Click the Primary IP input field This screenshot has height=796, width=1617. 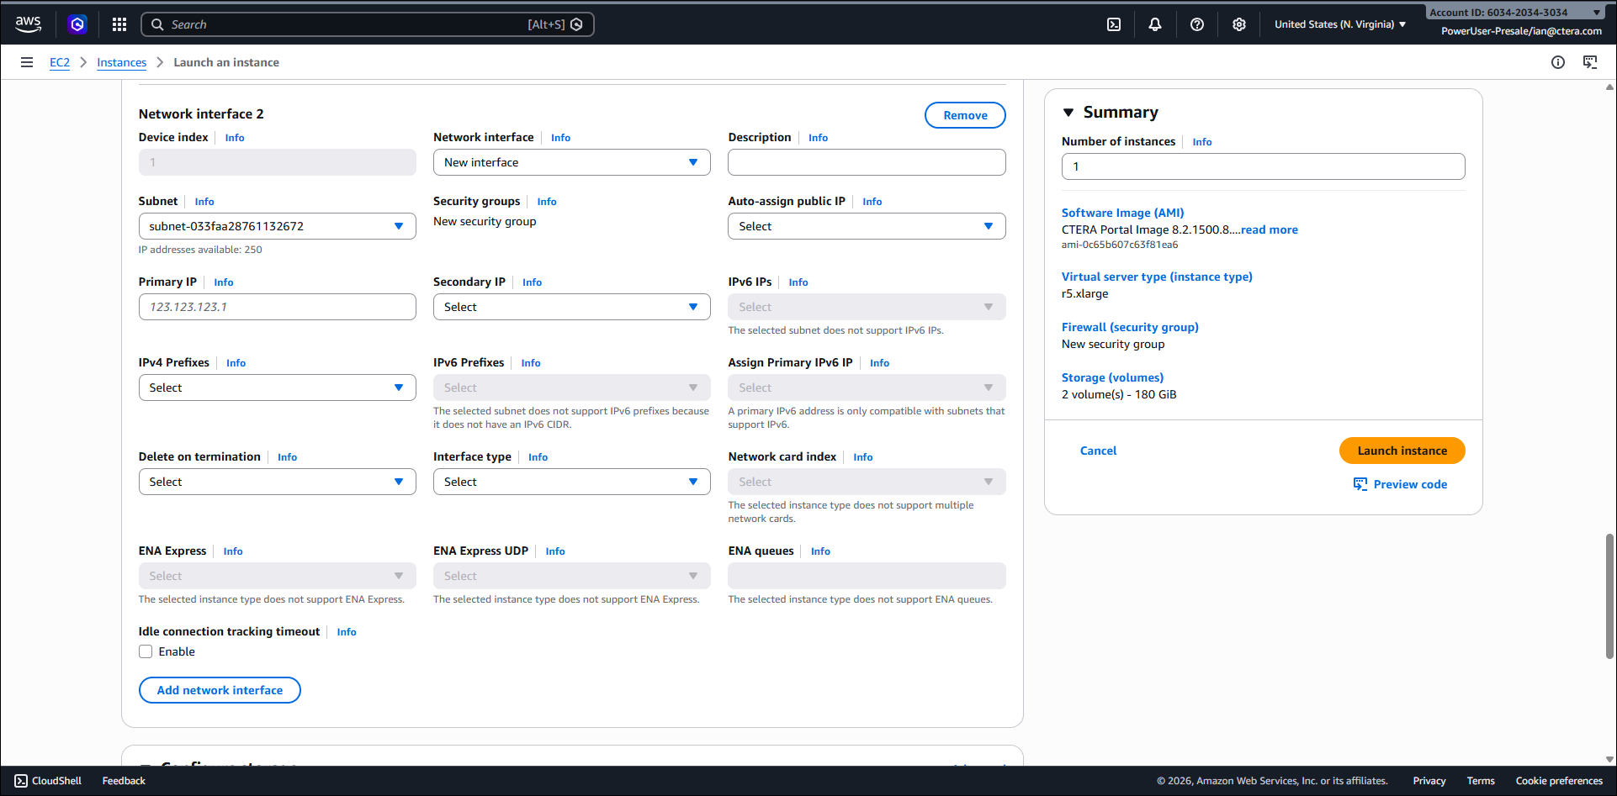[278, 307]
